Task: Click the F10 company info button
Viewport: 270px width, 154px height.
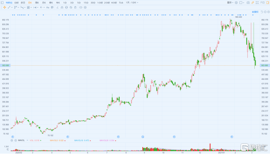Action: point(263,3)
